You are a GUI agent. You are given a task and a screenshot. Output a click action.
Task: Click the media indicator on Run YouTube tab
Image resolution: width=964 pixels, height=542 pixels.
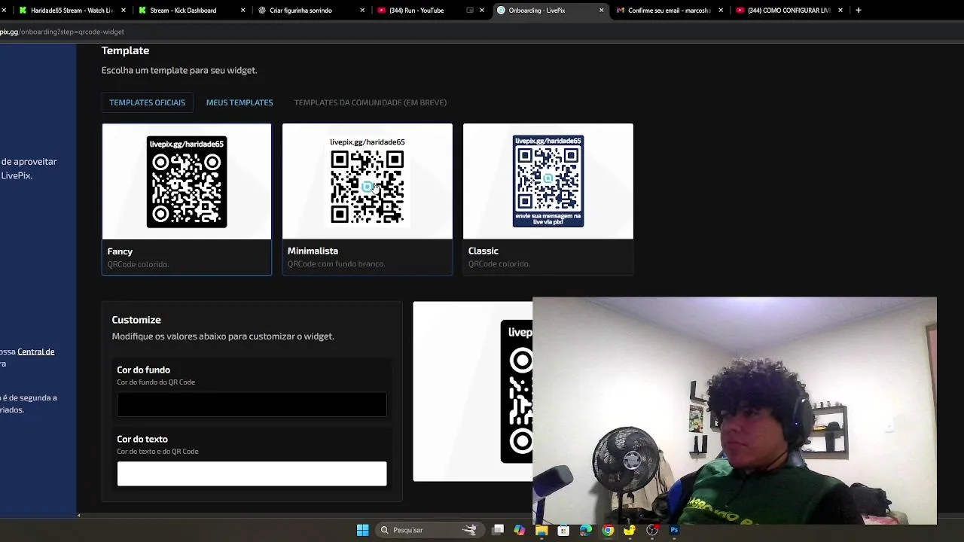pyautogui.click(x=470, y=11)
